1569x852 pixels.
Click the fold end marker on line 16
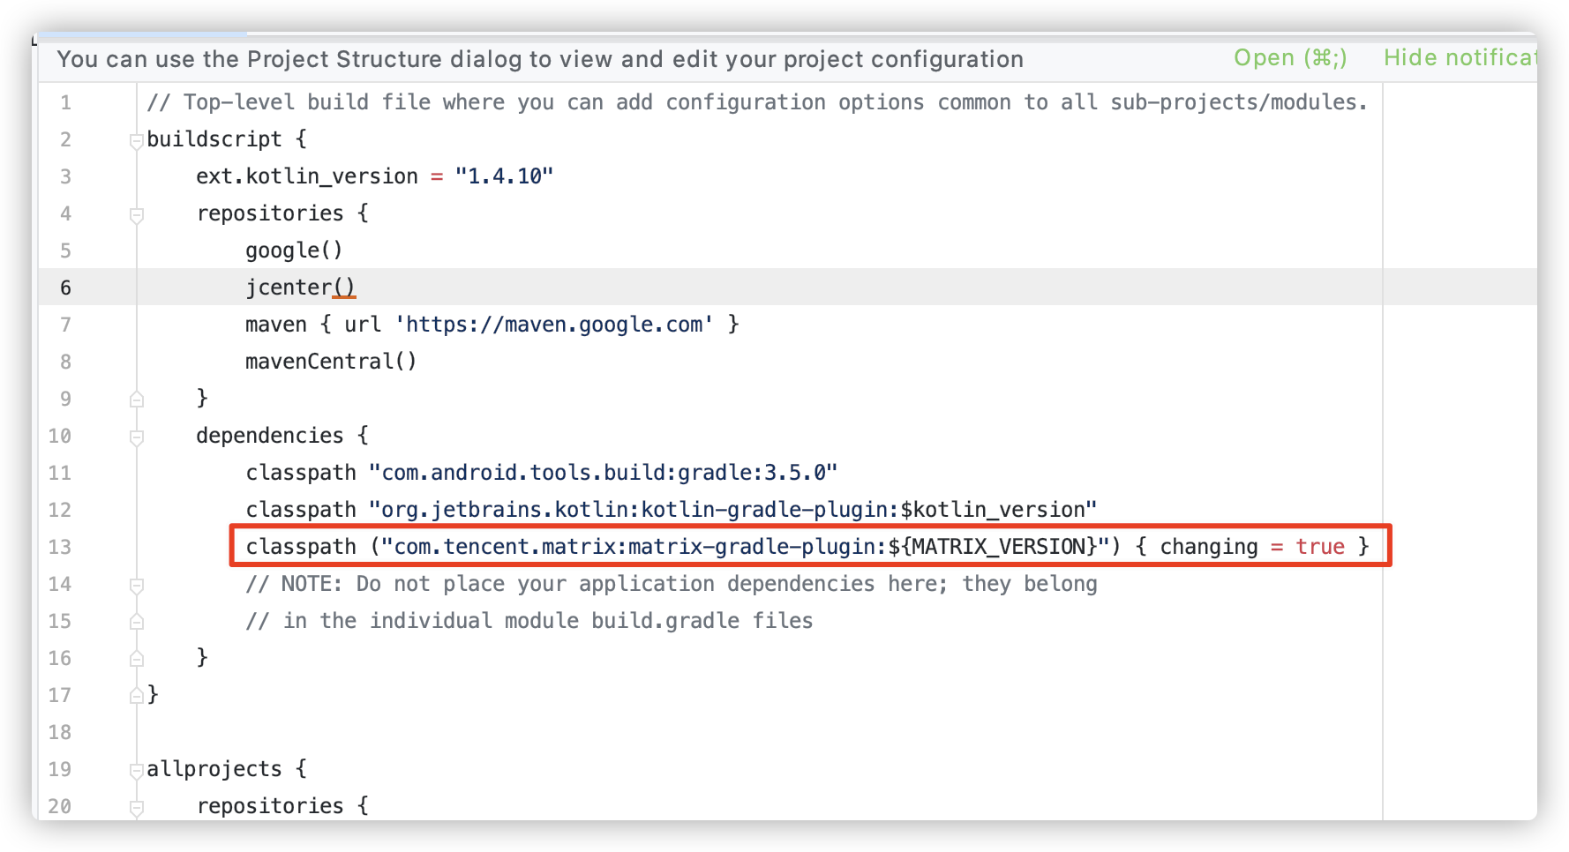tap(136, 658)
